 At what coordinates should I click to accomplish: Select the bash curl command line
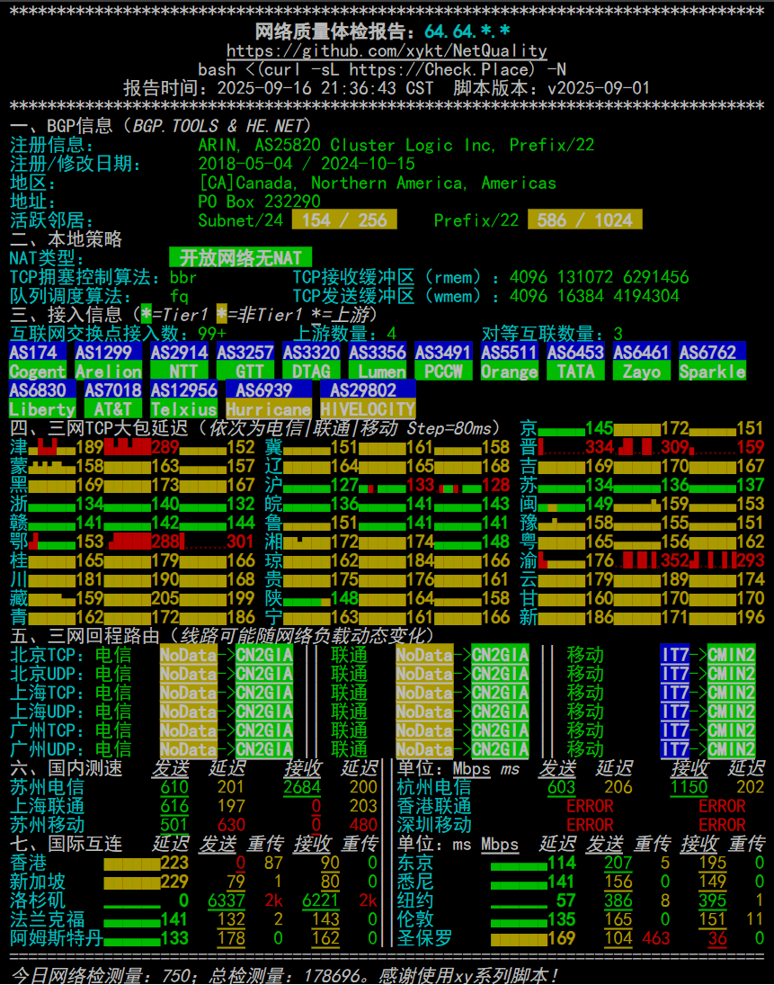pyautogui.click(x=387, y=69)
